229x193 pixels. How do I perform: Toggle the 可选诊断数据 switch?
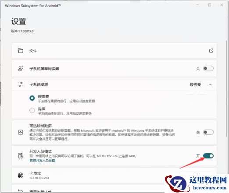point(208,132)
